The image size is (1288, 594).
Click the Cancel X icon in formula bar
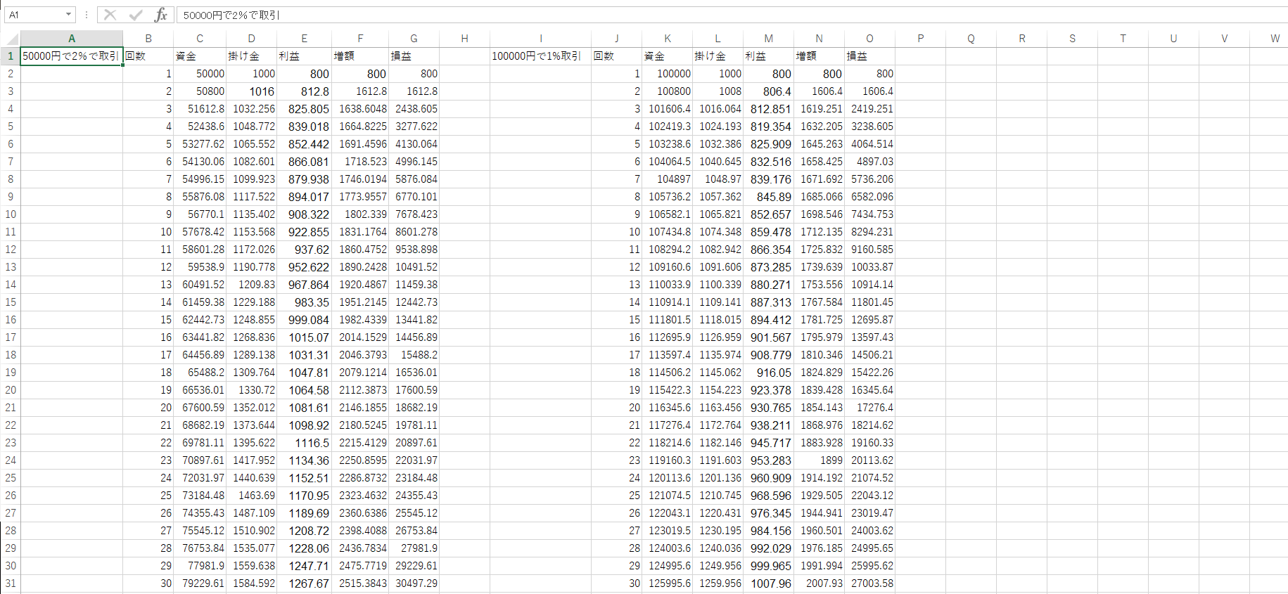(x=110, y=15)
